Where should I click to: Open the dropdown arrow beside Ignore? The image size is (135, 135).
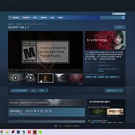[x=47, y=90]
